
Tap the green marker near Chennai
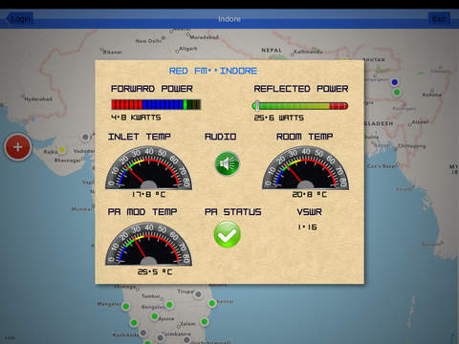(x=212, y=303)
